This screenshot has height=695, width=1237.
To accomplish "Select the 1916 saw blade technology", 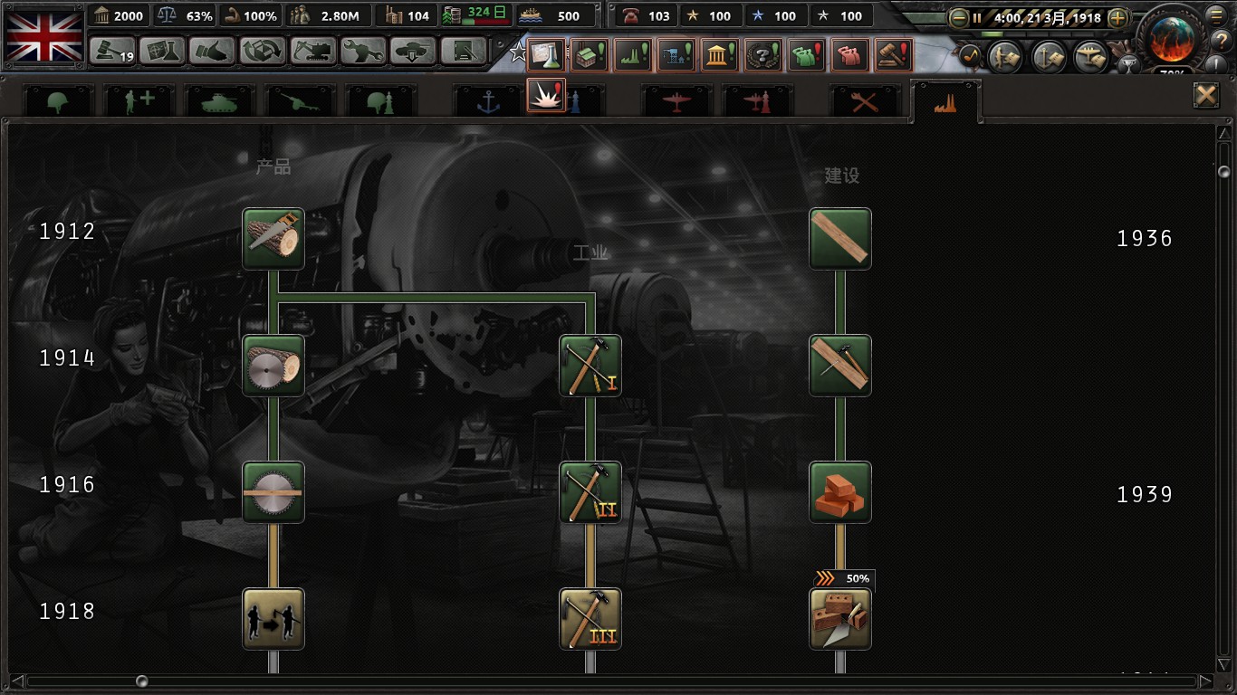I will [x=273, y=492].
